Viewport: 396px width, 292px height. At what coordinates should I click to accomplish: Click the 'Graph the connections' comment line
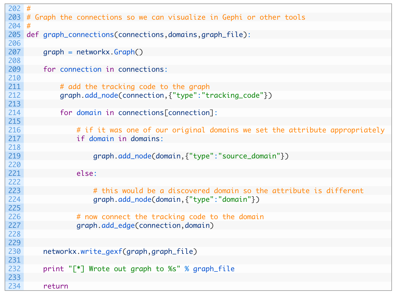click(x=166, y=17)
